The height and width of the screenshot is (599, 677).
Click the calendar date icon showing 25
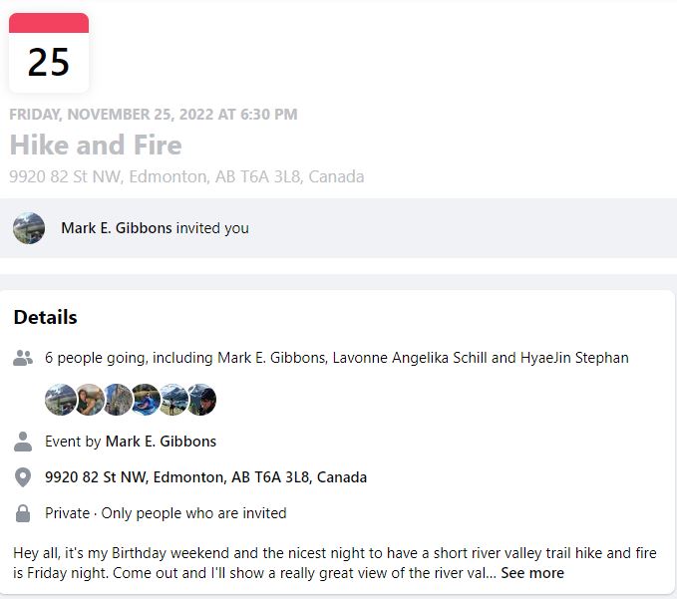[x=49, y=53]
